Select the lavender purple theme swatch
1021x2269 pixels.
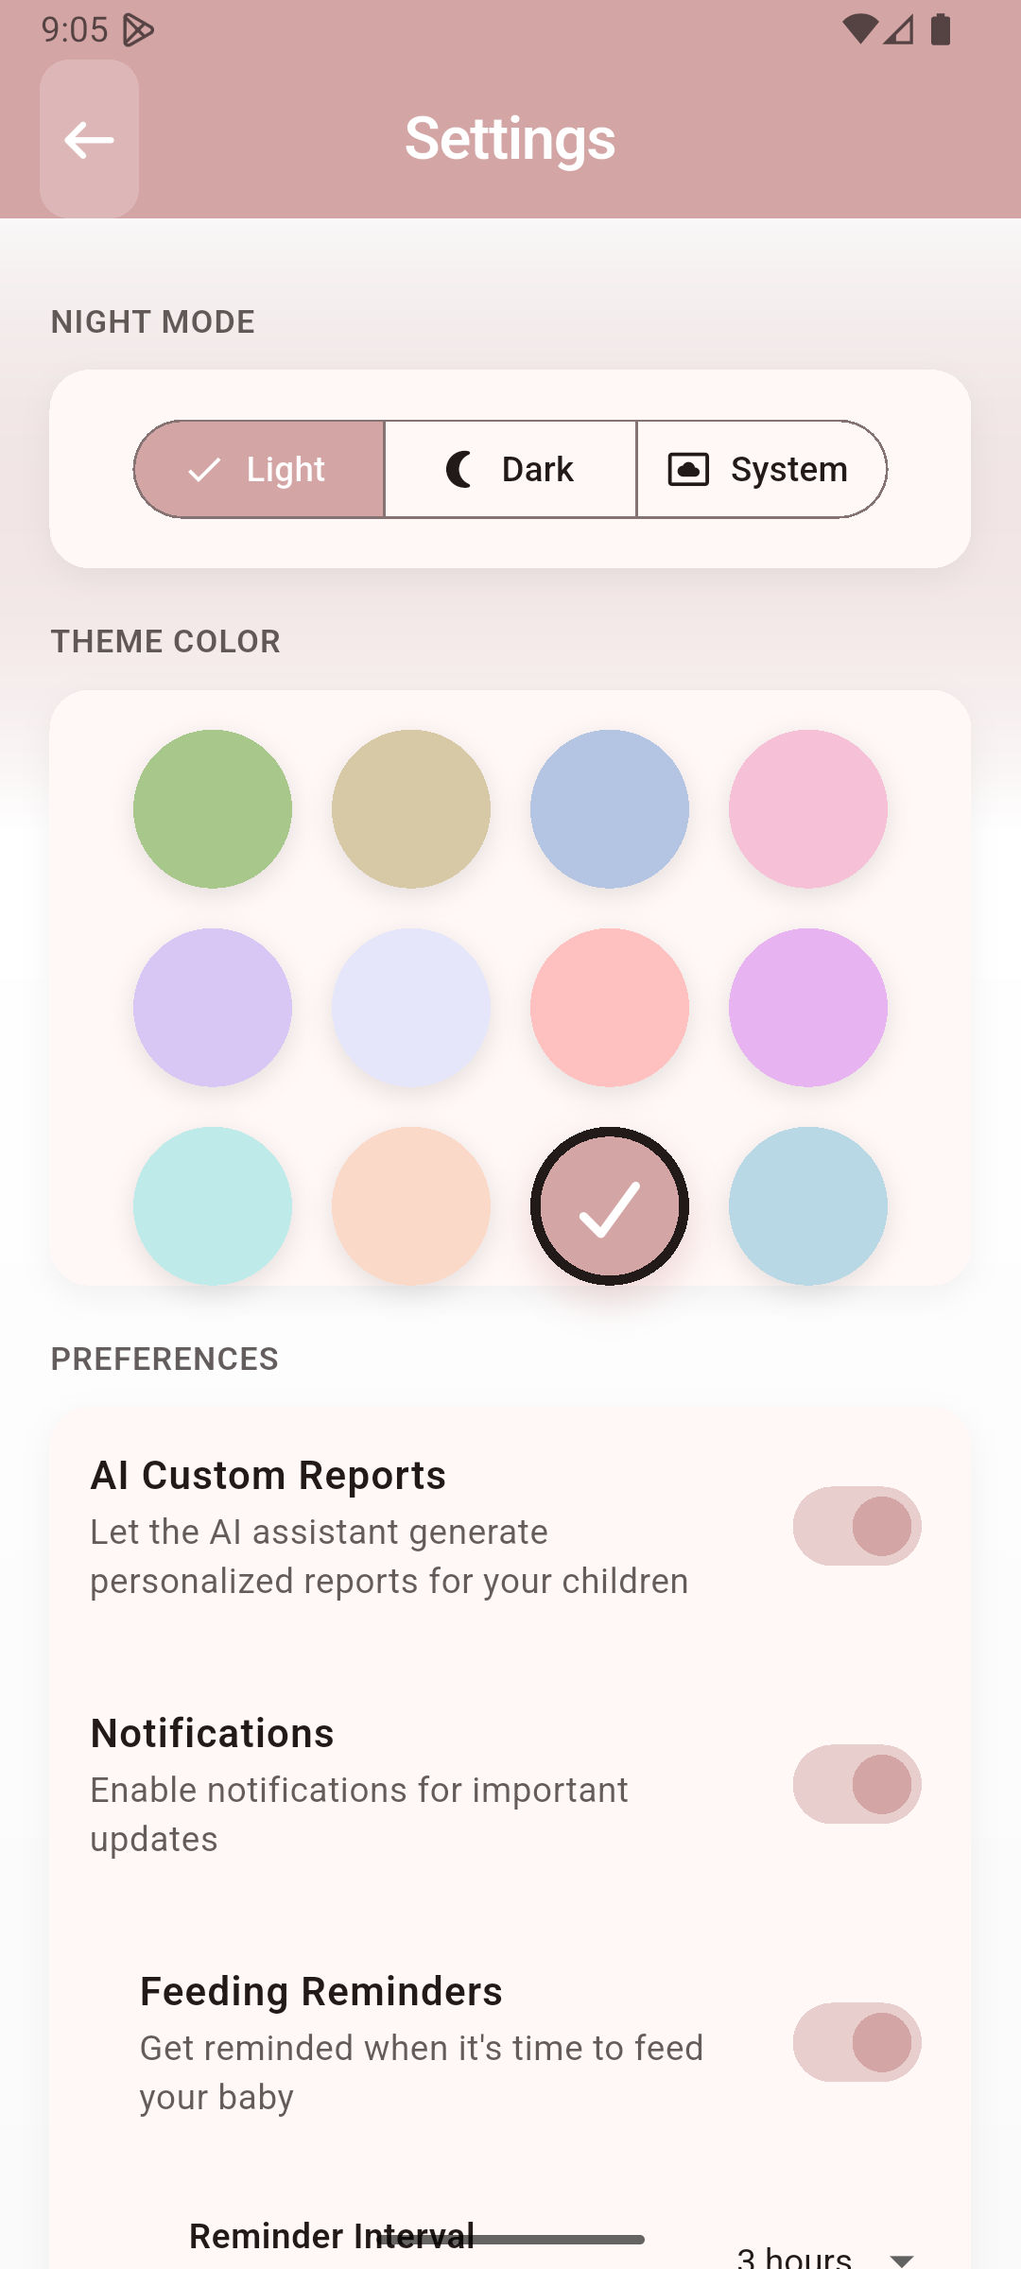point(213,1007)
